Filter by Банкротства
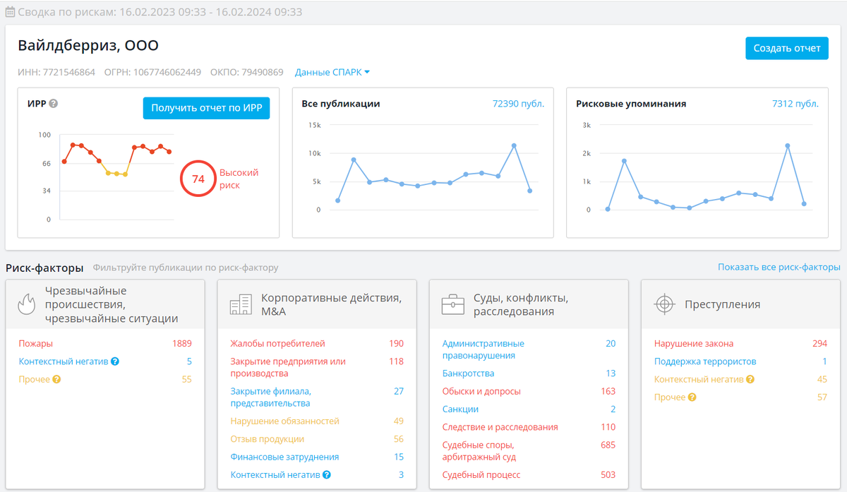 (x=468, y=373)
